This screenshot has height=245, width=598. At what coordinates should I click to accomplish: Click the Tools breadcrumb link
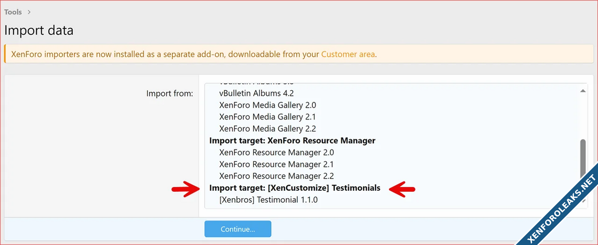coord(13,11)
